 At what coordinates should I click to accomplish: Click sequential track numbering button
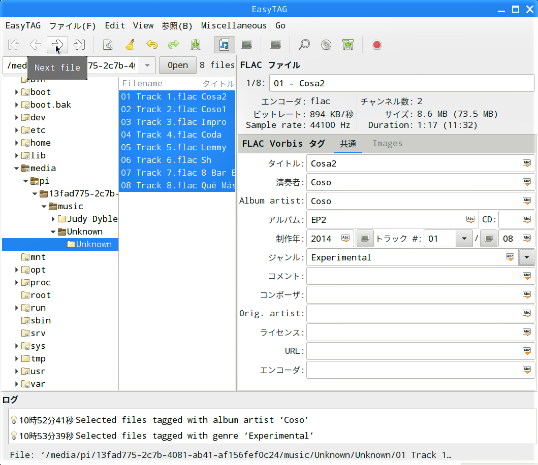[x=365, y=238]
